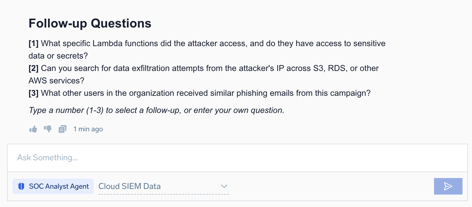Click the Lambda functions follow-up question
The width and height of the screenshot is (472, 207).
click(x=213, y=43)
